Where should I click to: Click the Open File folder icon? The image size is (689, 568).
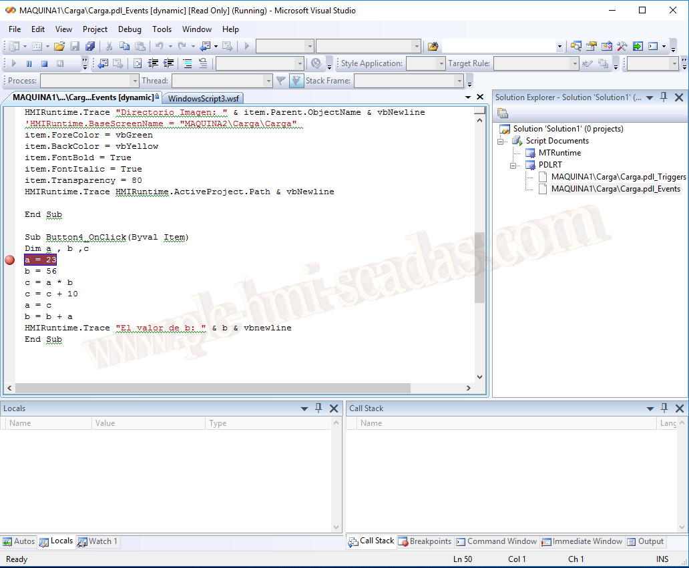point(59,46)
